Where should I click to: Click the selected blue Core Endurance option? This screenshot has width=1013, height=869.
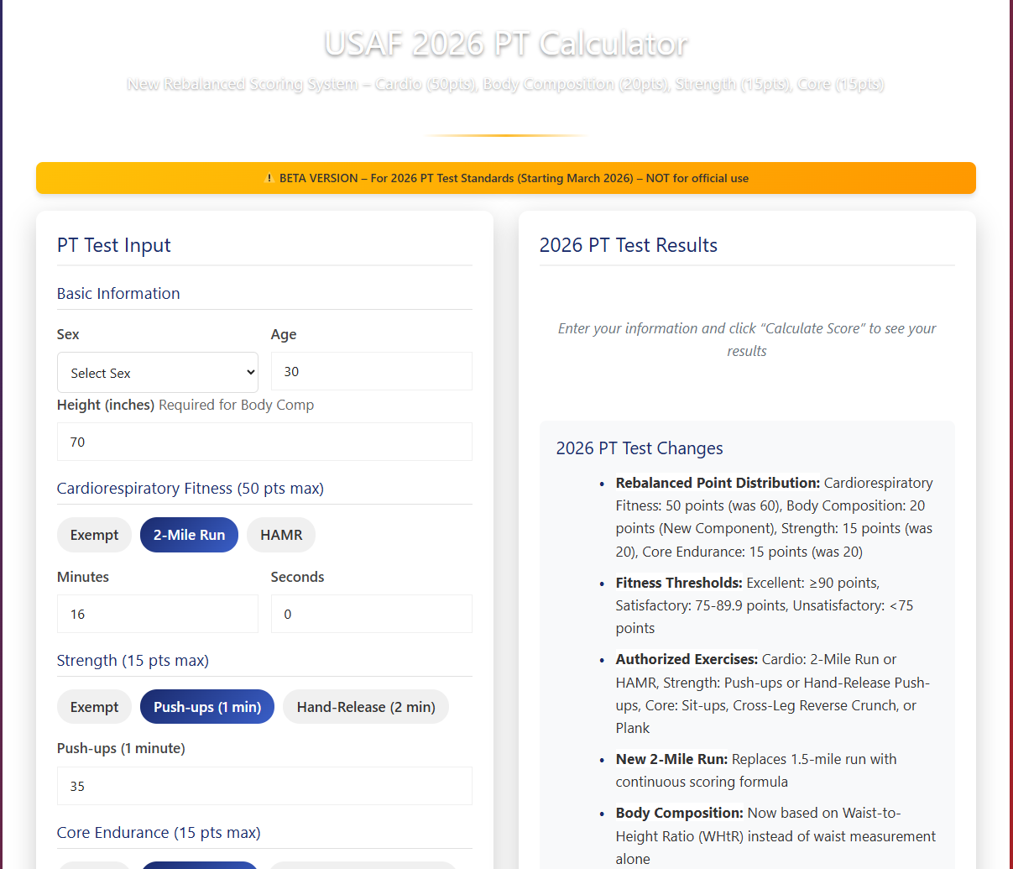[199, 865]
